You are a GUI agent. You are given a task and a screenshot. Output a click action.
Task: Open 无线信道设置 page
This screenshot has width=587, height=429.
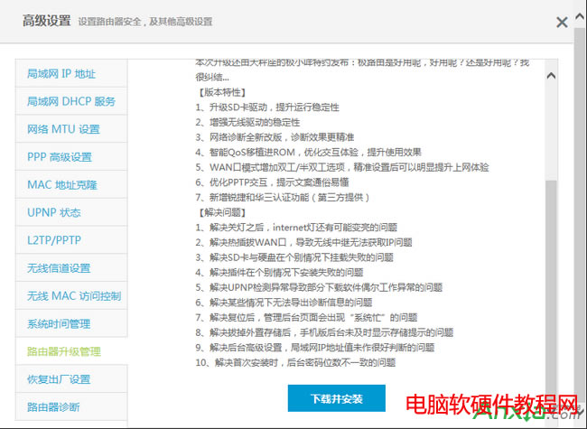tap(71, 268)
